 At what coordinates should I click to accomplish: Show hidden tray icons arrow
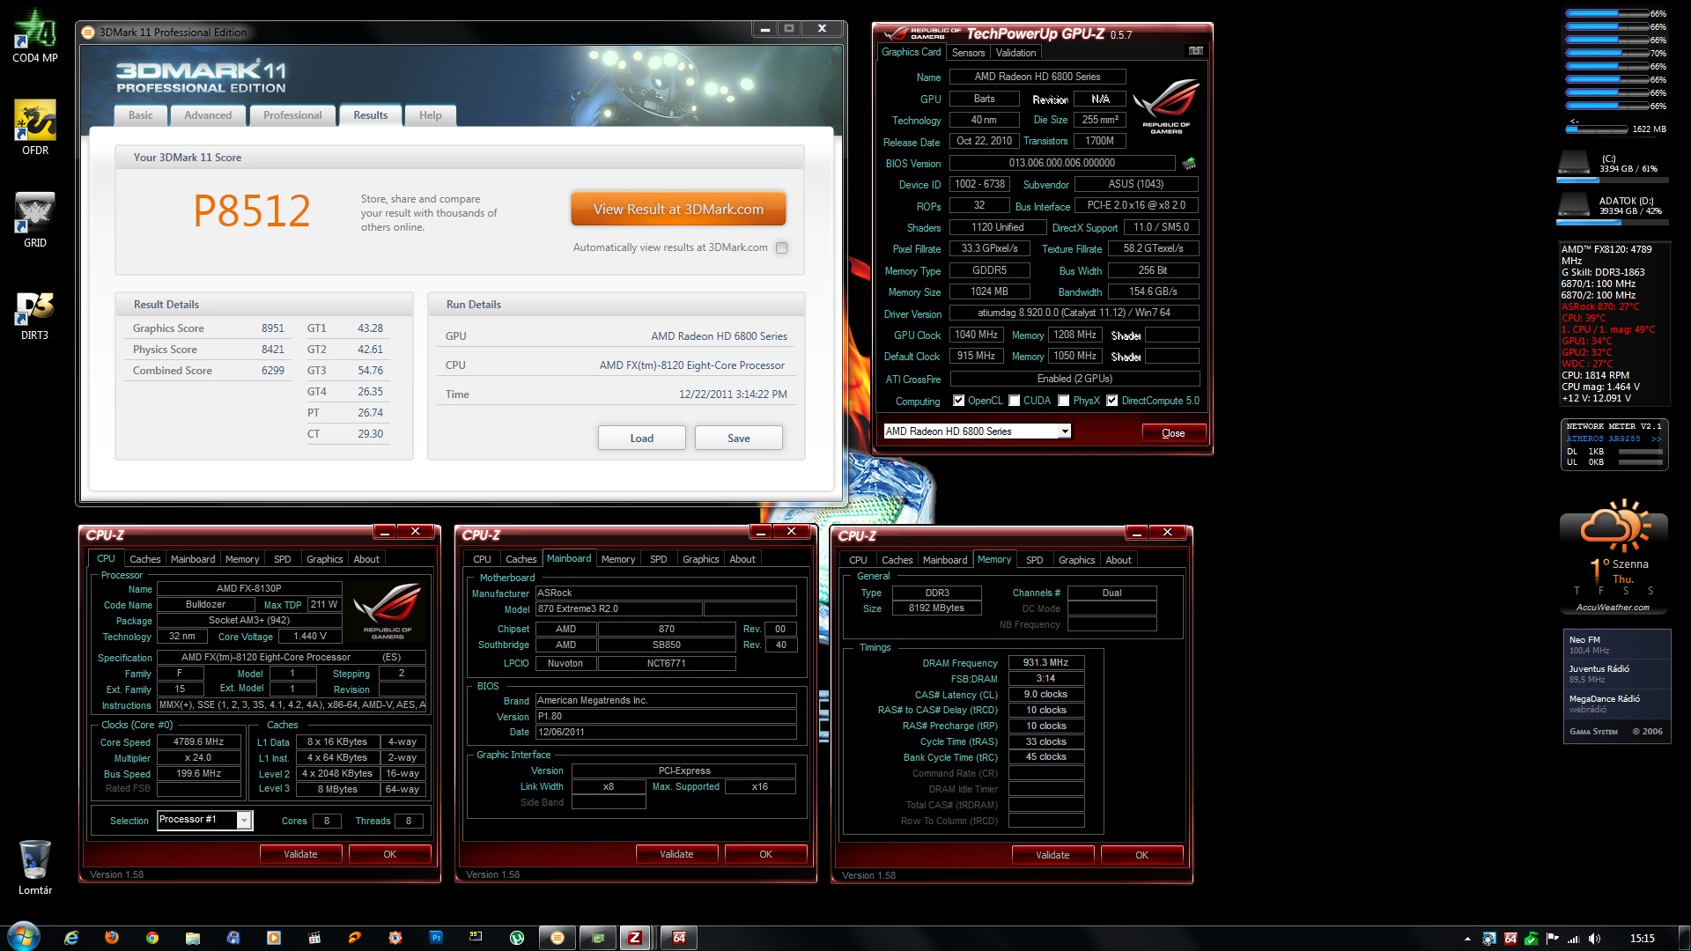click(x=1467, y=939)
